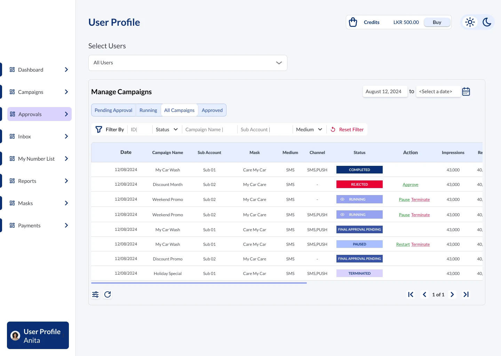Screen dimensions: 501x356
Task: Click the Inbox grid icon in sidebar
Action: pos(12,136)
